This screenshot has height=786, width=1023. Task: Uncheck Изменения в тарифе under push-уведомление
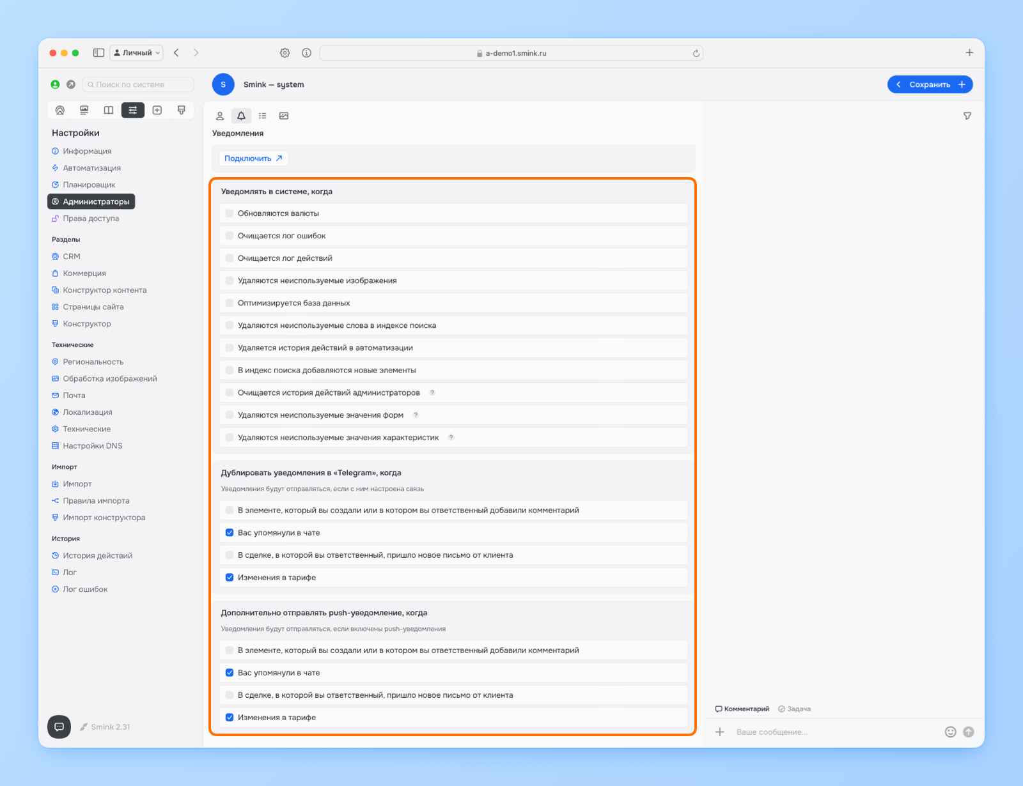(x=230, y=717)
